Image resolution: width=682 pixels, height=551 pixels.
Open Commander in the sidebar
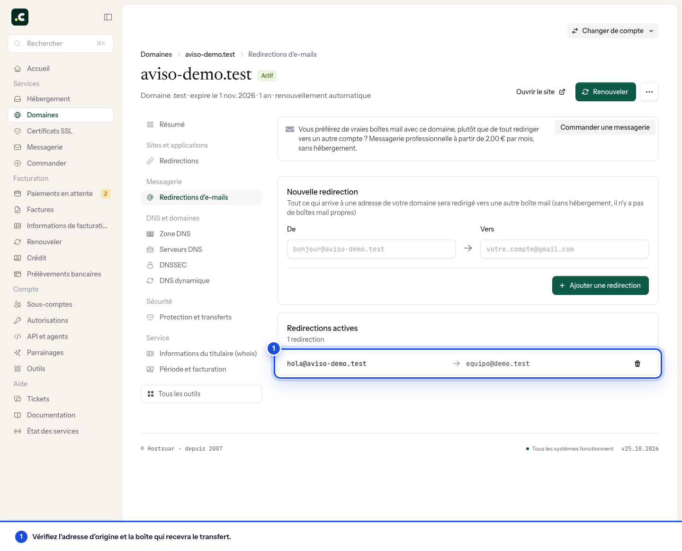coord(61,163)
